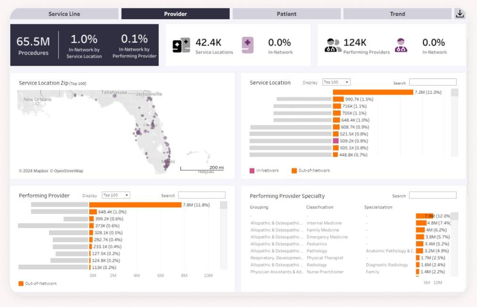Image resolution: width=477 pixels, height=307 pixels.
Task: Select the 7.8M (11.8%) provider bar
Action: pyautogui.click(x=135, y=205)
